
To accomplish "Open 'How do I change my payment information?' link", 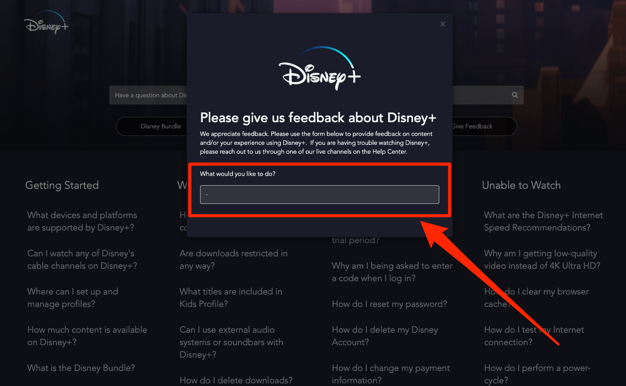I will pos(391,374).
